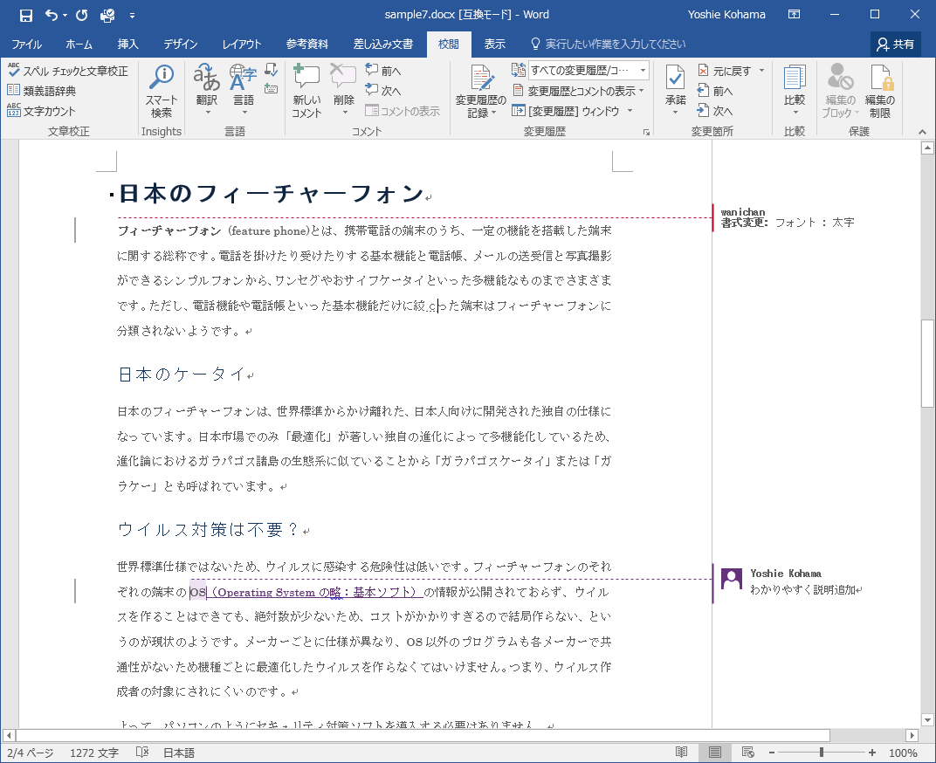Expand Show Markup options (変更履歴とコメントの表示)
The height and width of the screenshot is (763, 936).
580,91
